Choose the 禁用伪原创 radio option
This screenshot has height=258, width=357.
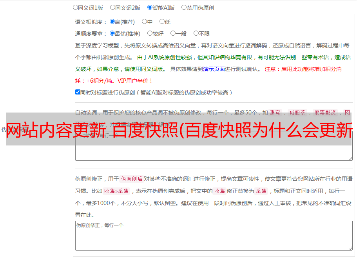[x=184, y=7]
